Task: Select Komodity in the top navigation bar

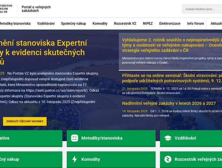Action: click(x=100, y=24)
